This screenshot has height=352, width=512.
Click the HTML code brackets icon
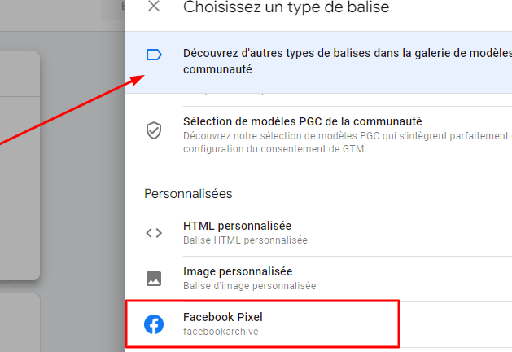154,233
